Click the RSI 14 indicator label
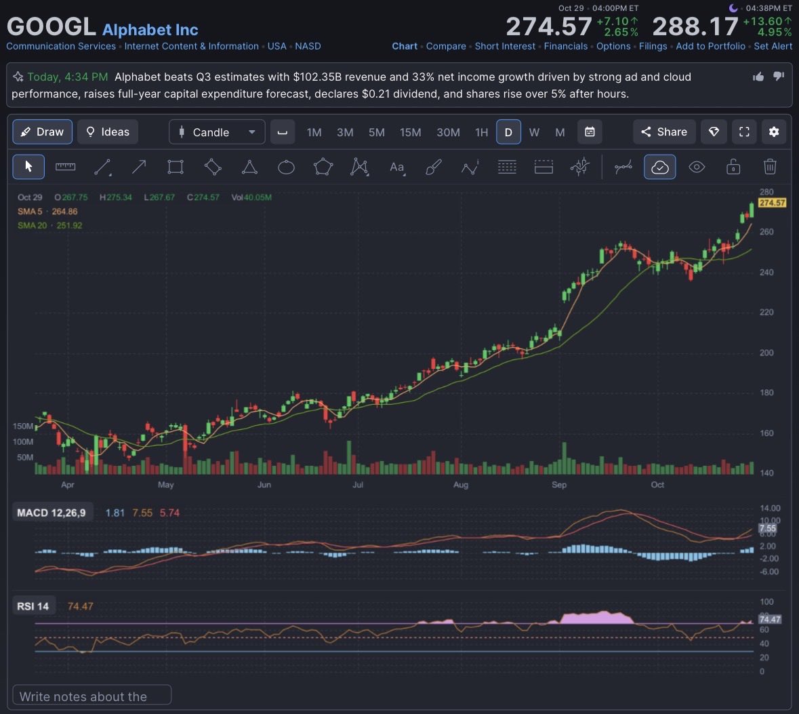 click(x=33, y=606)
